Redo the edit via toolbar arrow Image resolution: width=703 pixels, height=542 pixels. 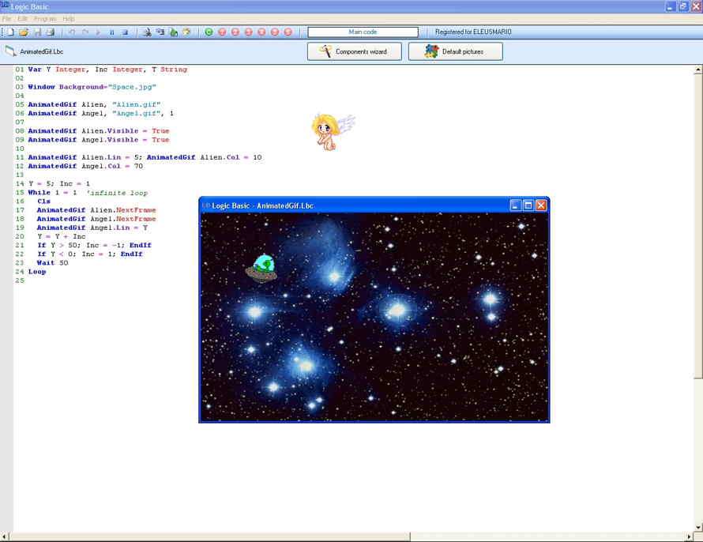click(85, 32)
